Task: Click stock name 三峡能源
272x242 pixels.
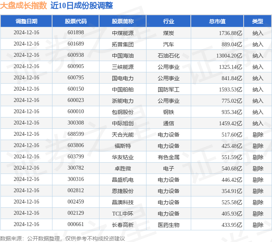Action: [x=123, y=67]
